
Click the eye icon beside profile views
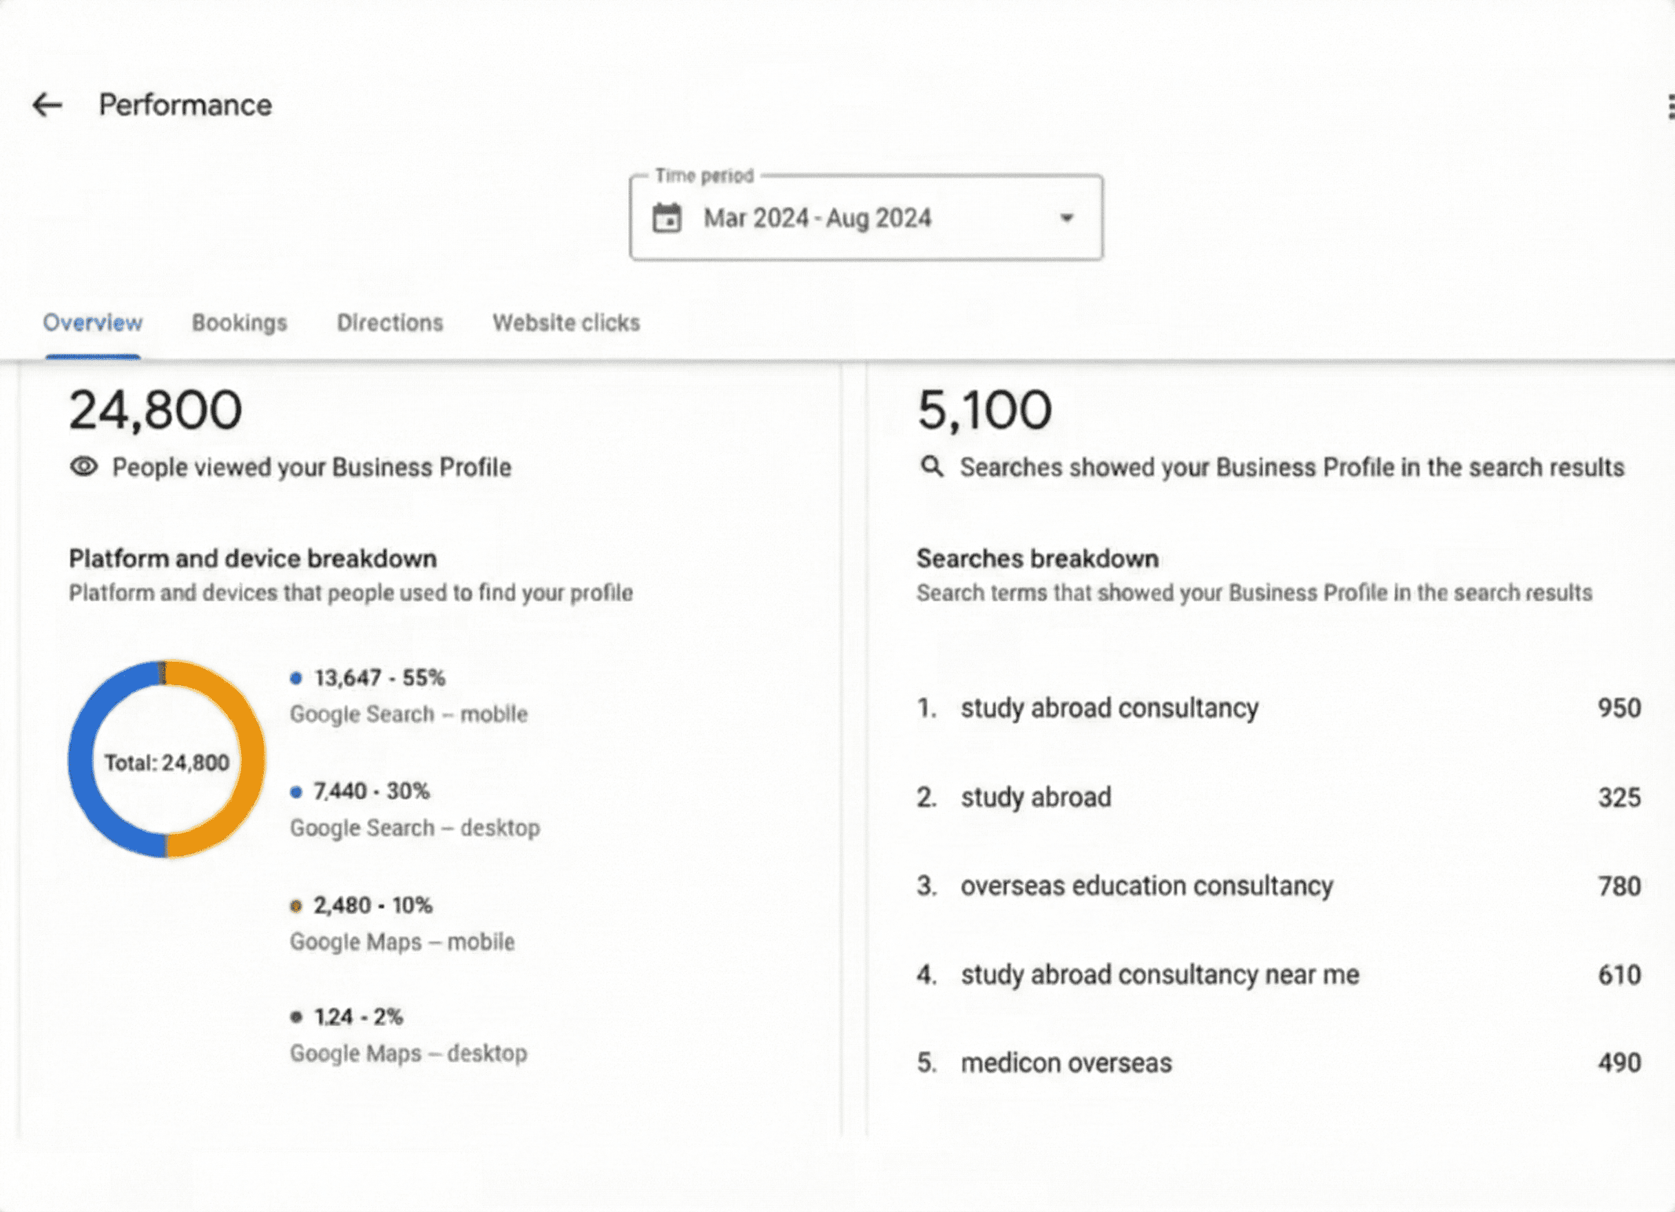[83, 467]
